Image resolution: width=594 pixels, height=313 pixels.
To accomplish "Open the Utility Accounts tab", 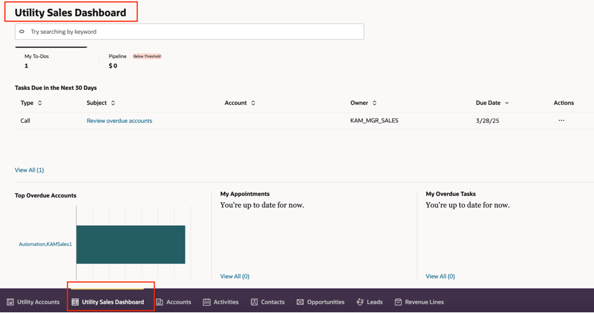I will point(33,302).
